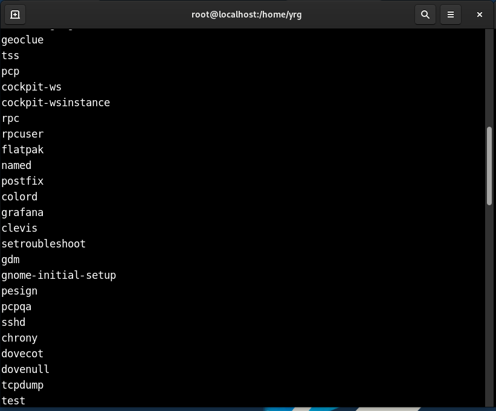The width and height of the screenshot is (496, 411).
Task: Click the 'gnome-initial-setup' line
Action: click(x=59, y=275)
